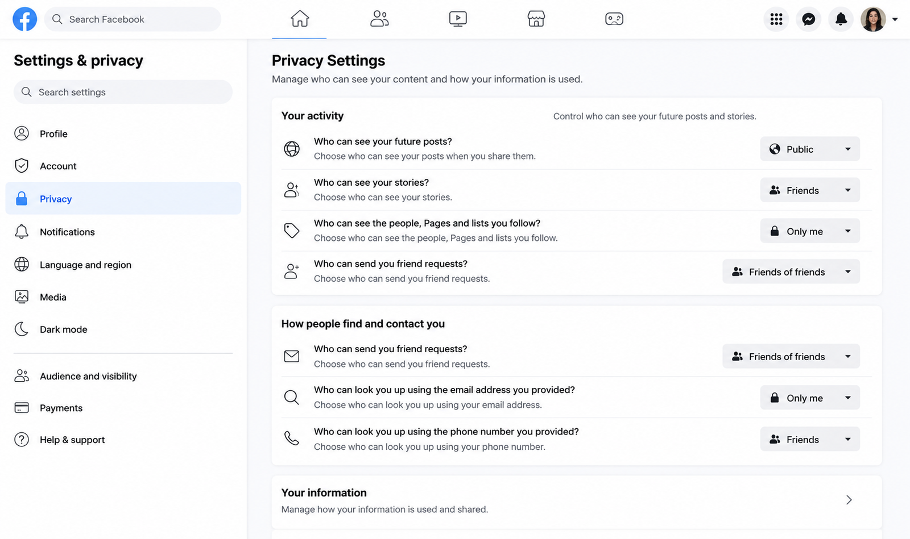This screenshot has width=910, height=539.
Task: Open the Gaming icon
Action: [614, 19]
